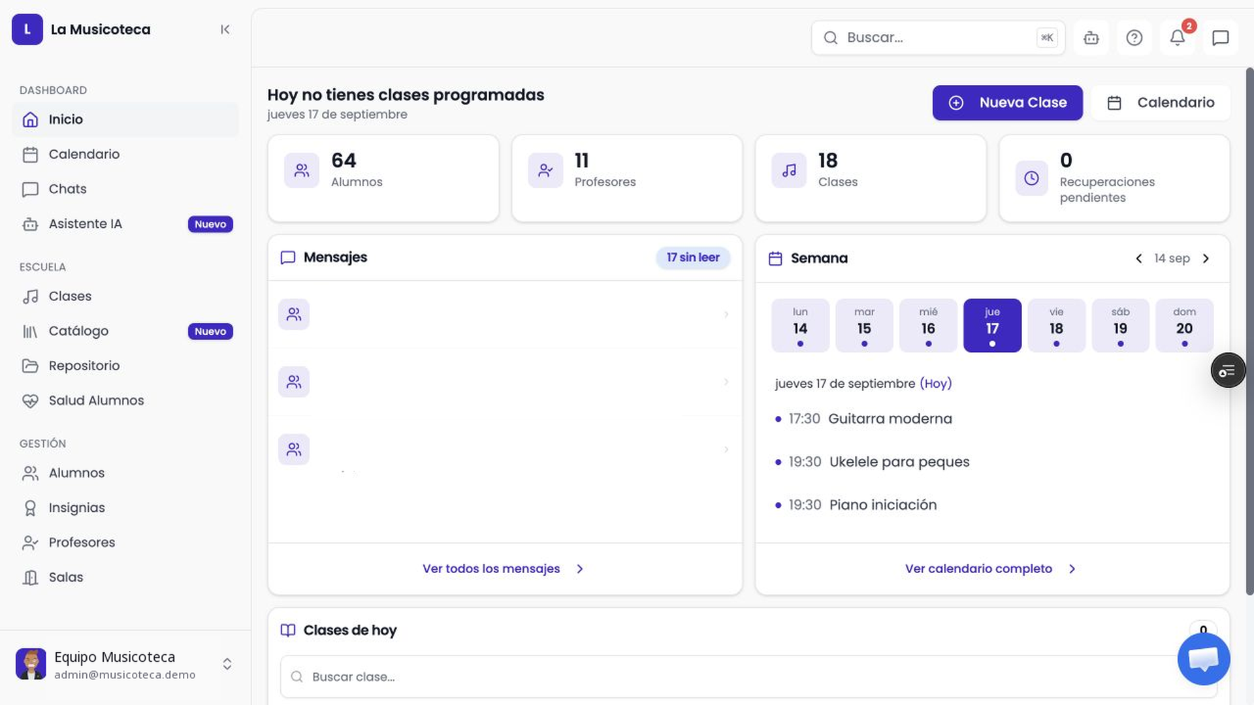Image resolution: width=1254 pixels, height=705 pixels.
Task: Open the blue support chat bubble
Action: coord(1204,659)
